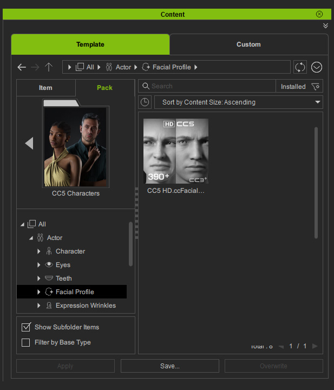
Task: Click the clock history icon
Action: coord(145,102)
